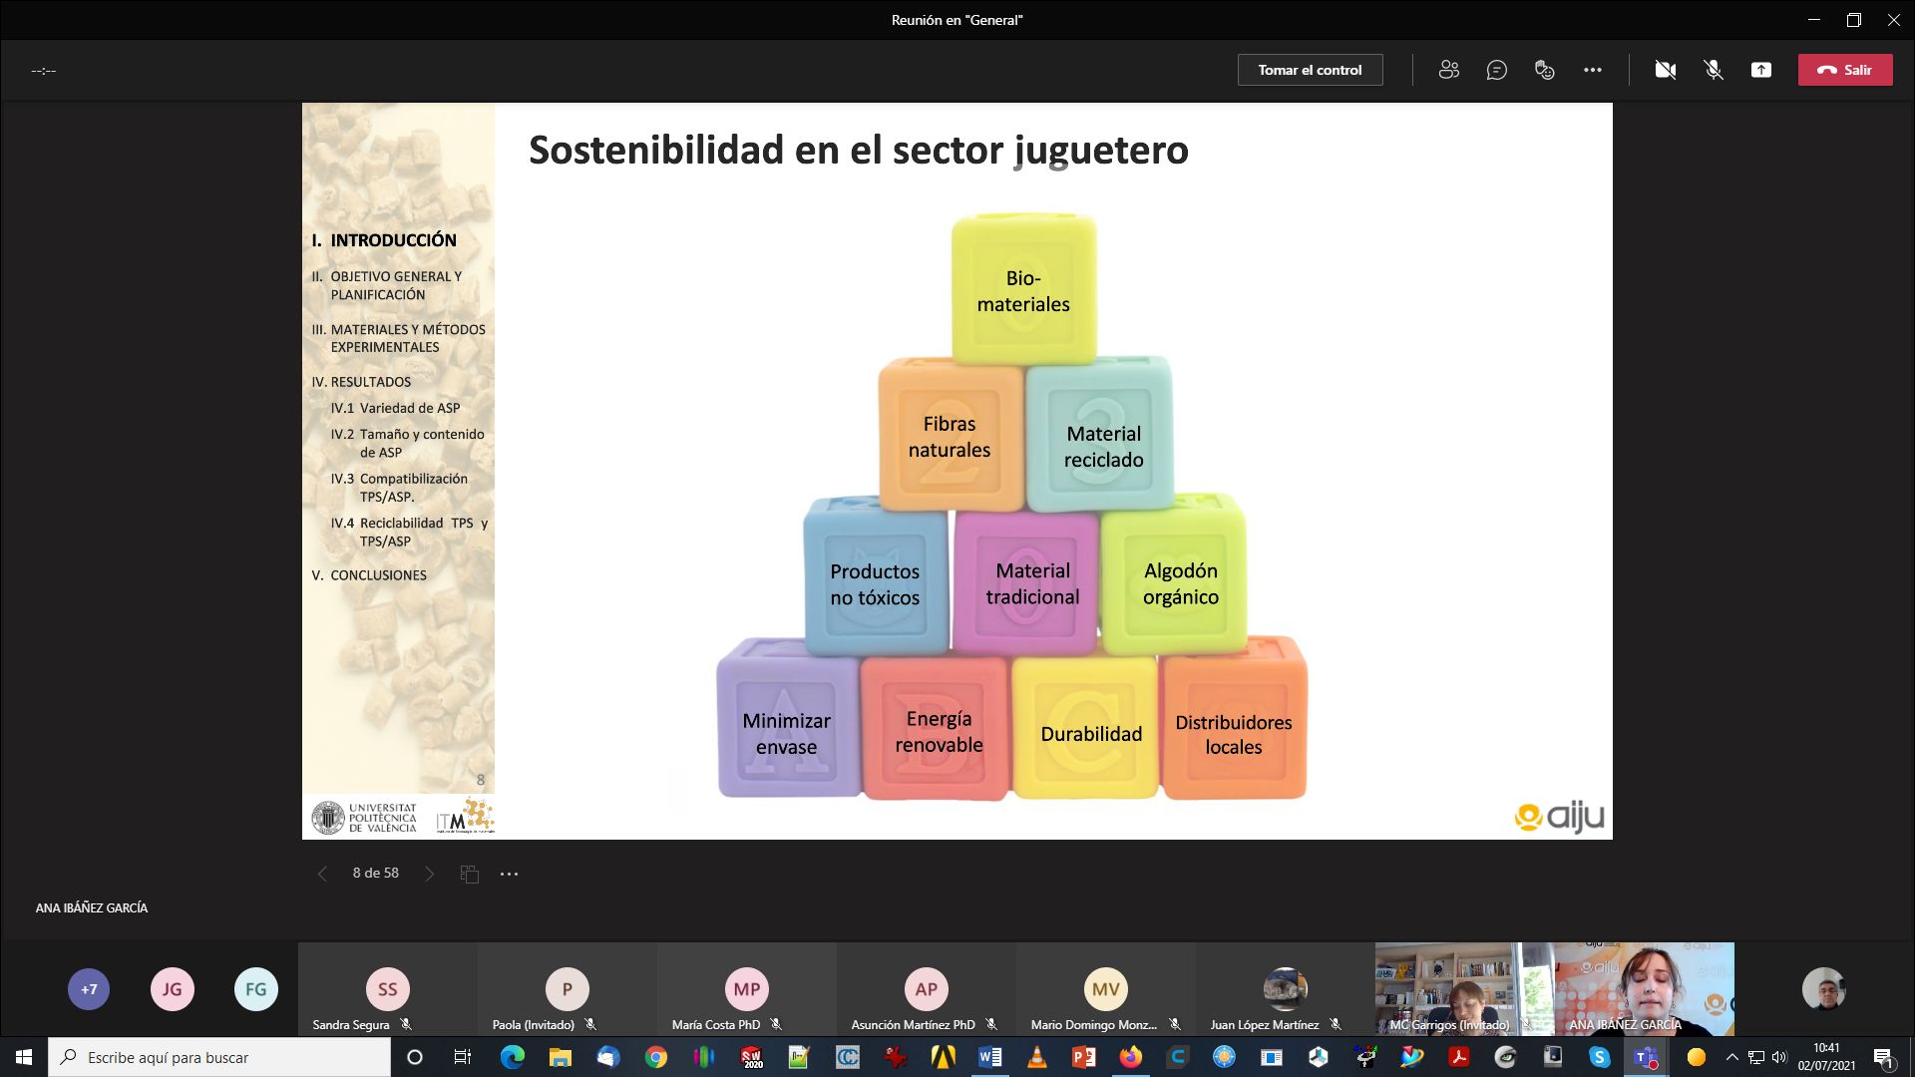Click the Firefox taskbar icon
This screenshot has width=1915, height=1077.
click(1130, 1057)
